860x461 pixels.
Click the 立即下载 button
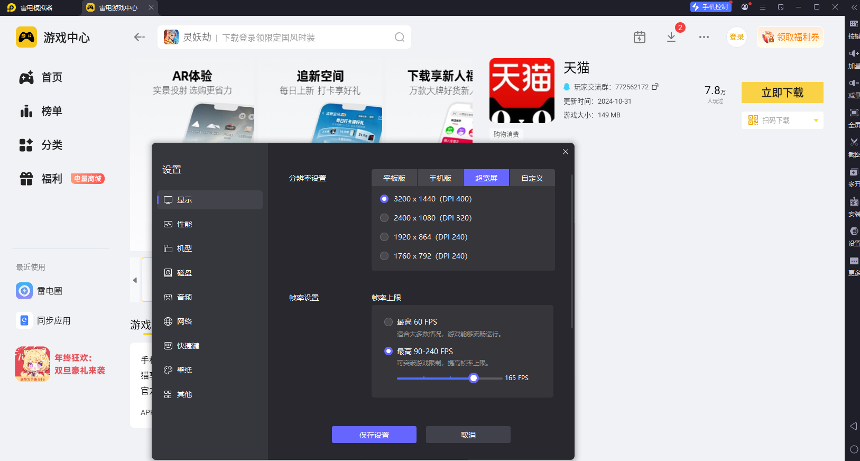point(782,93)
